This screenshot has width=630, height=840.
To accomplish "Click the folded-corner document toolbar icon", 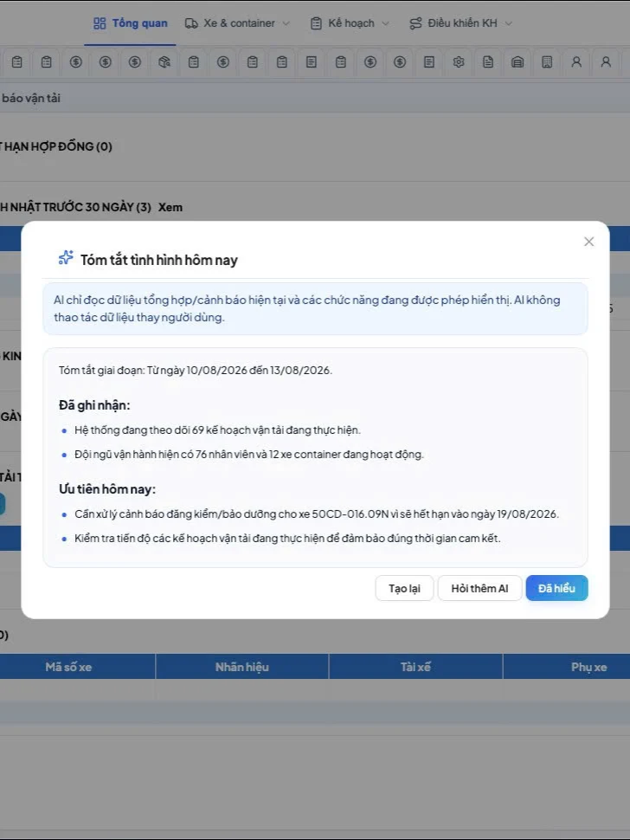I will point(488,62).
